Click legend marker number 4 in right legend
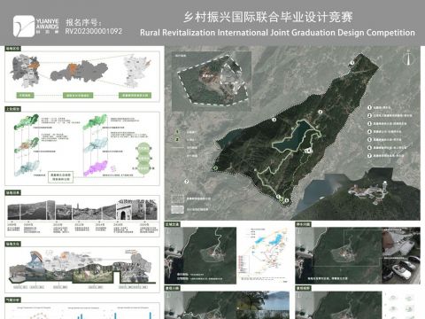The width and height of the screenshot is (425, 319). [369, 132]
